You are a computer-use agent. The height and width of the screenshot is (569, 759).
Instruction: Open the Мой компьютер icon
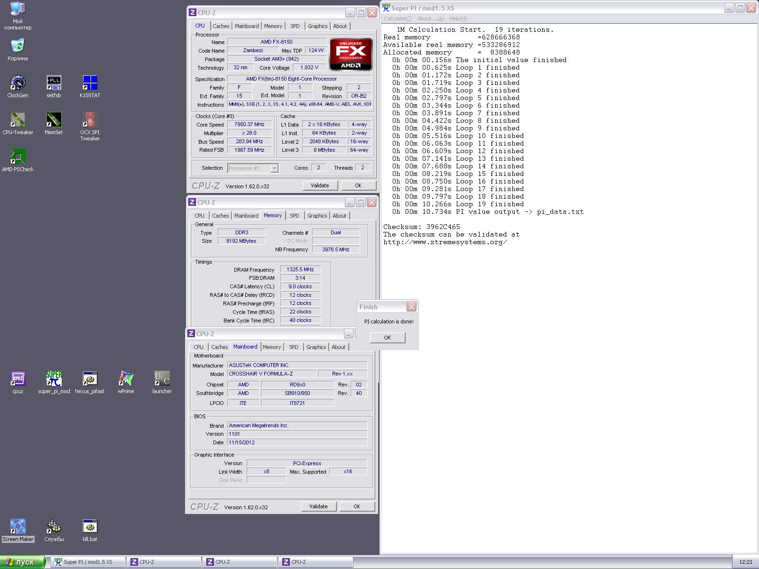click(18, 16)
